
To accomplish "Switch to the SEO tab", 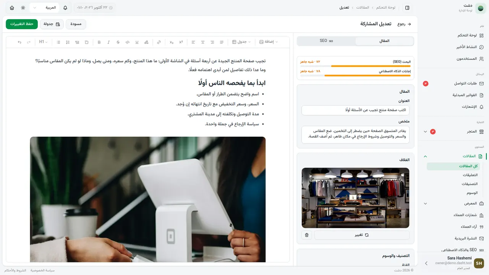I will pyautogui.click(x=326, y=41).
